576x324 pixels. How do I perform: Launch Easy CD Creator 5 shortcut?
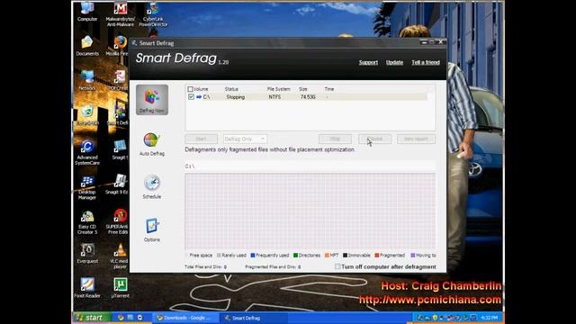point(87,222)
